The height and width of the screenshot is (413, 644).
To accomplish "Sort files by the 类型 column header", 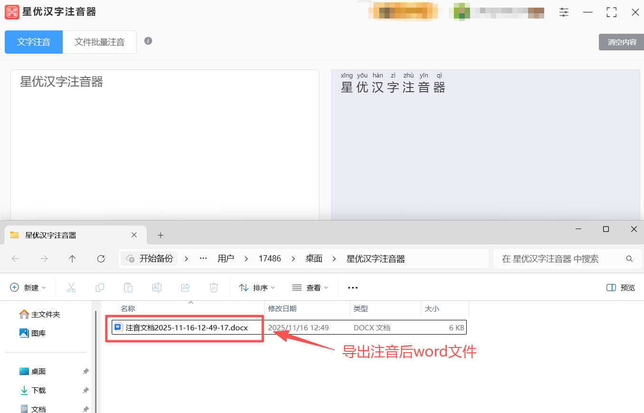I will tap(361, 308).
